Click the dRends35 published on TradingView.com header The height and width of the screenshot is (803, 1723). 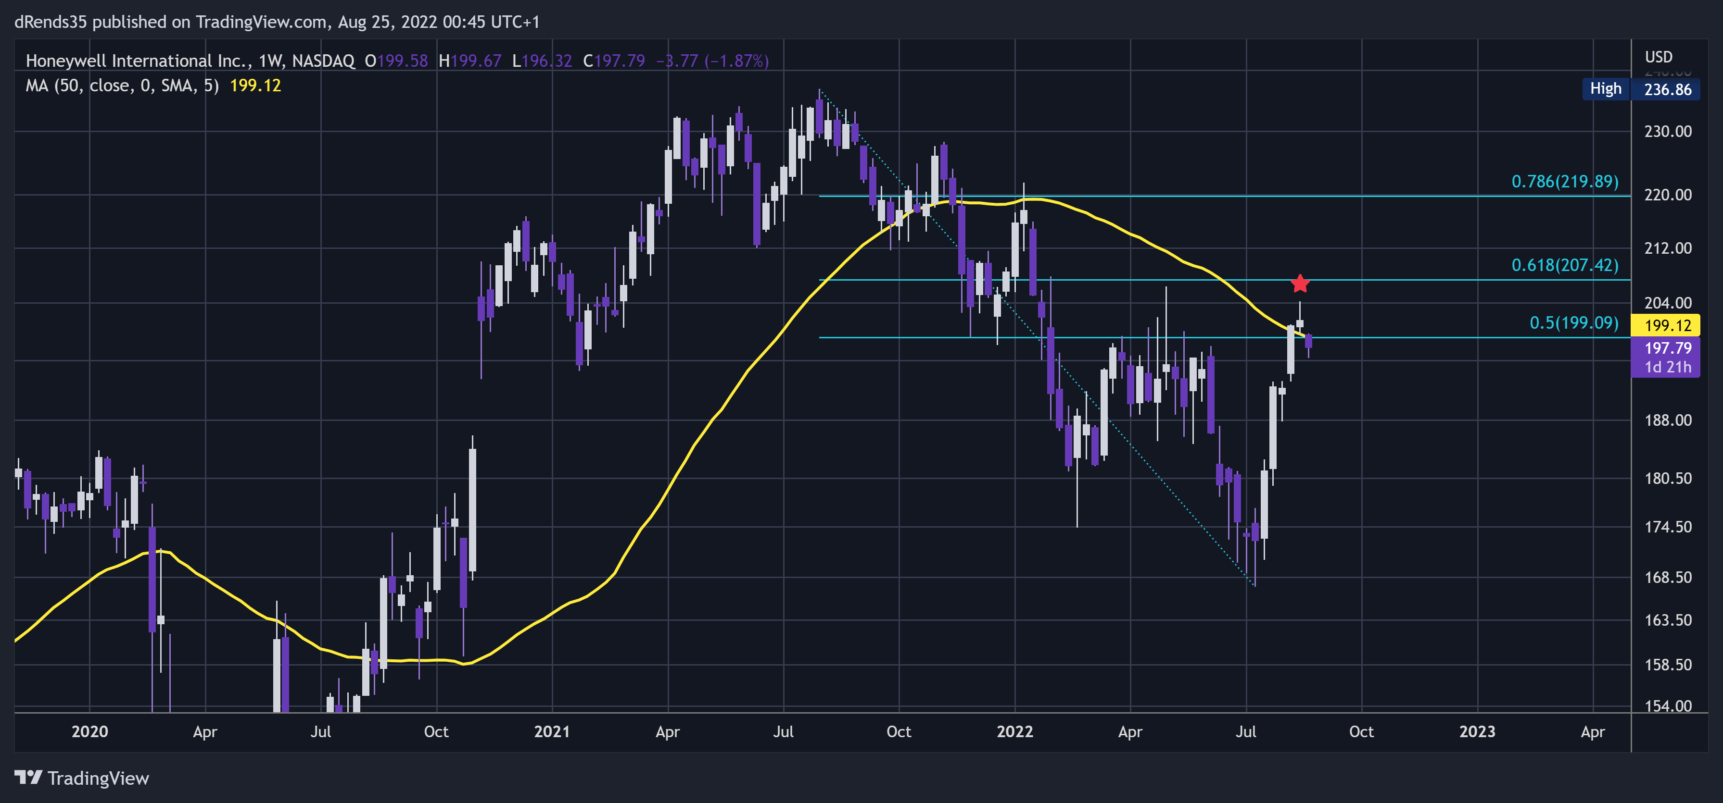[x=277, y=22]
